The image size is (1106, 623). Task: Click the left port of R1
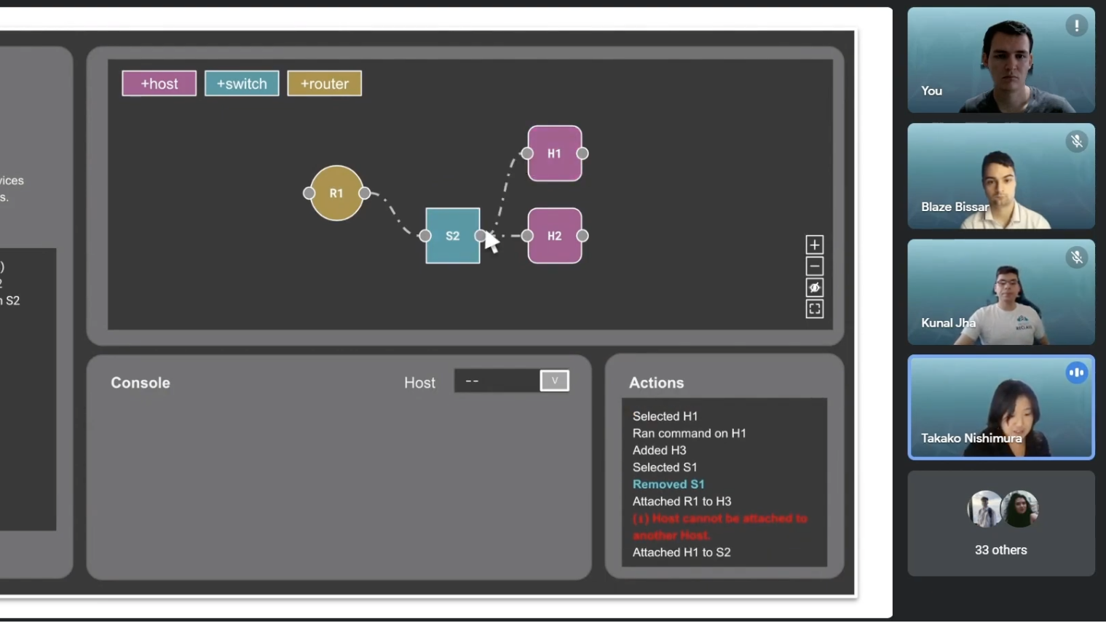[309, 194]
